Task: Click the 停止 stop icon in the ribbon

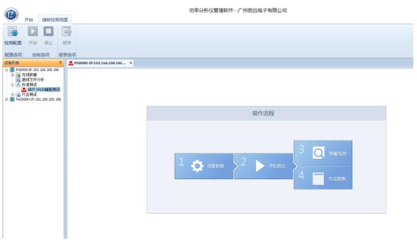Action: coord(48,31)
